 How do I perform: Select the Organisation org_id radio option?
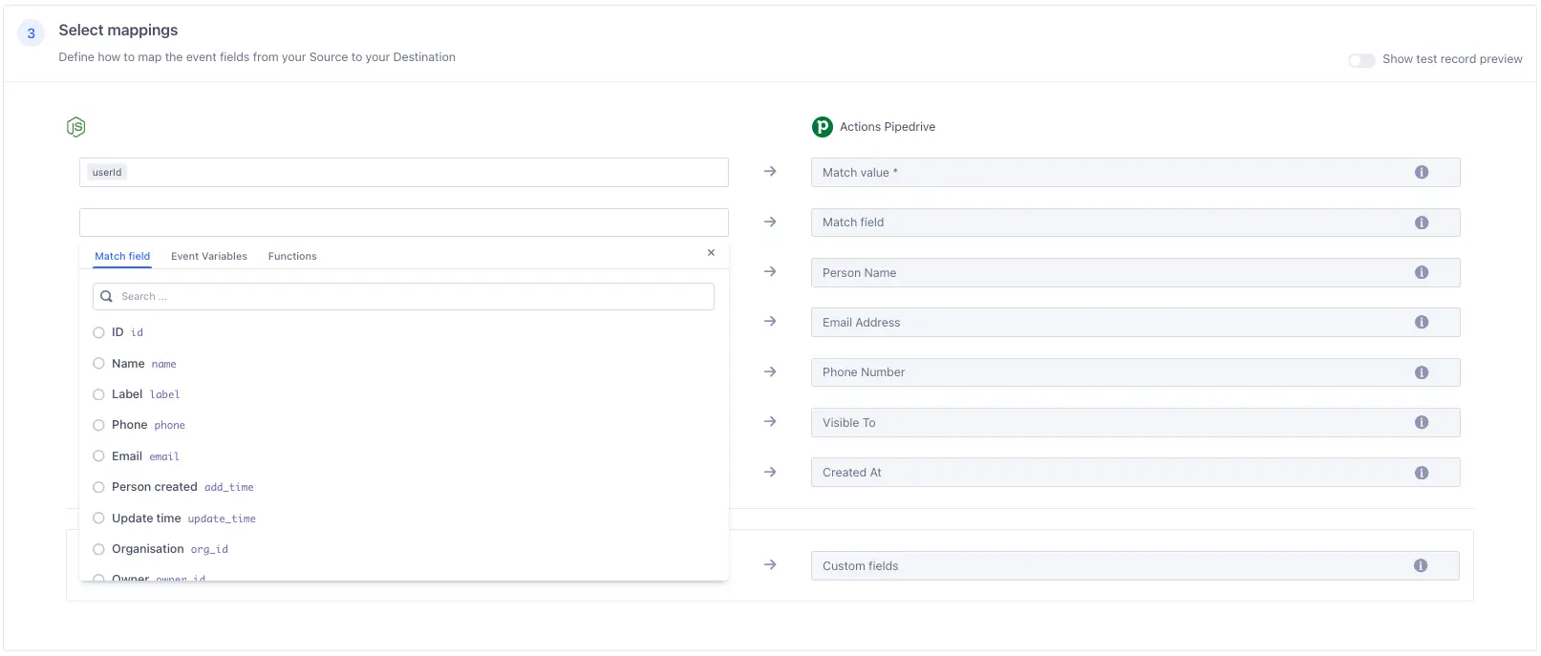[98, 549]
